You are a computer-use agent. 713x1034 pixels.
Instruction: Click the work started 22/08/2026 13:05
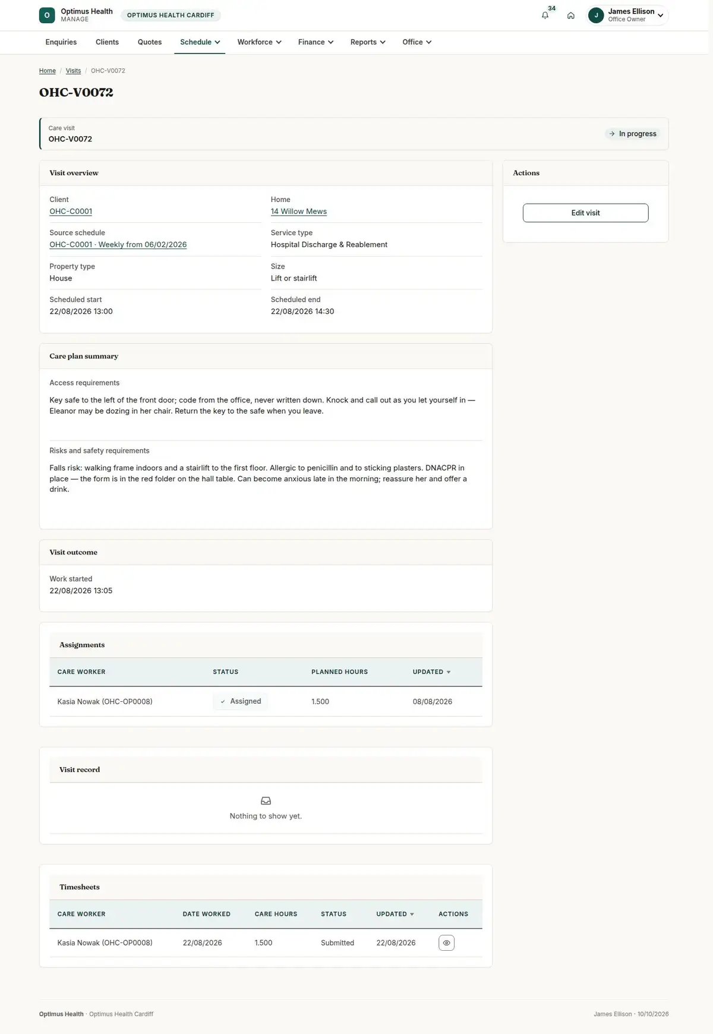[x=81, y=591]
